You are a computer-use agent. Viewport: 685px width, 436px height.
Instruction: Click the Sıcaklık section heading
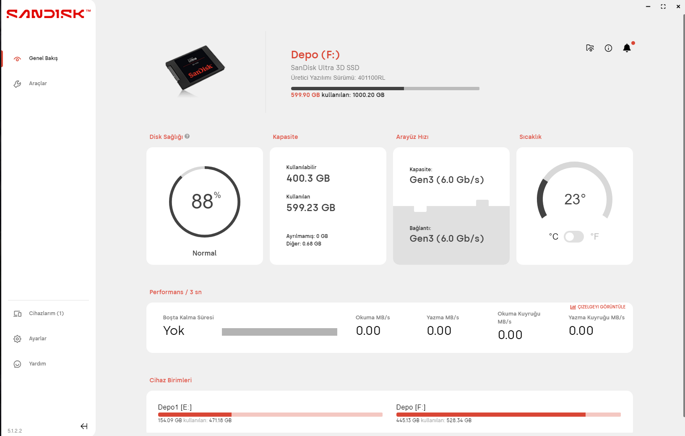(x=530, y=137)
